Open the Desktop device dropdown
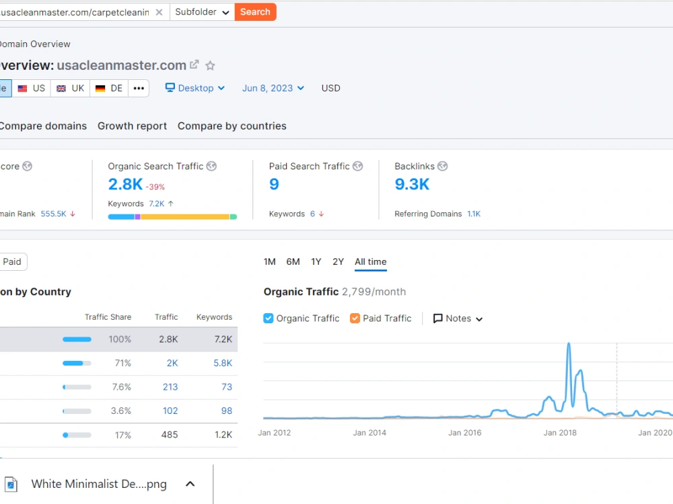Screen dimensions: 673x504 pos(195,88)
